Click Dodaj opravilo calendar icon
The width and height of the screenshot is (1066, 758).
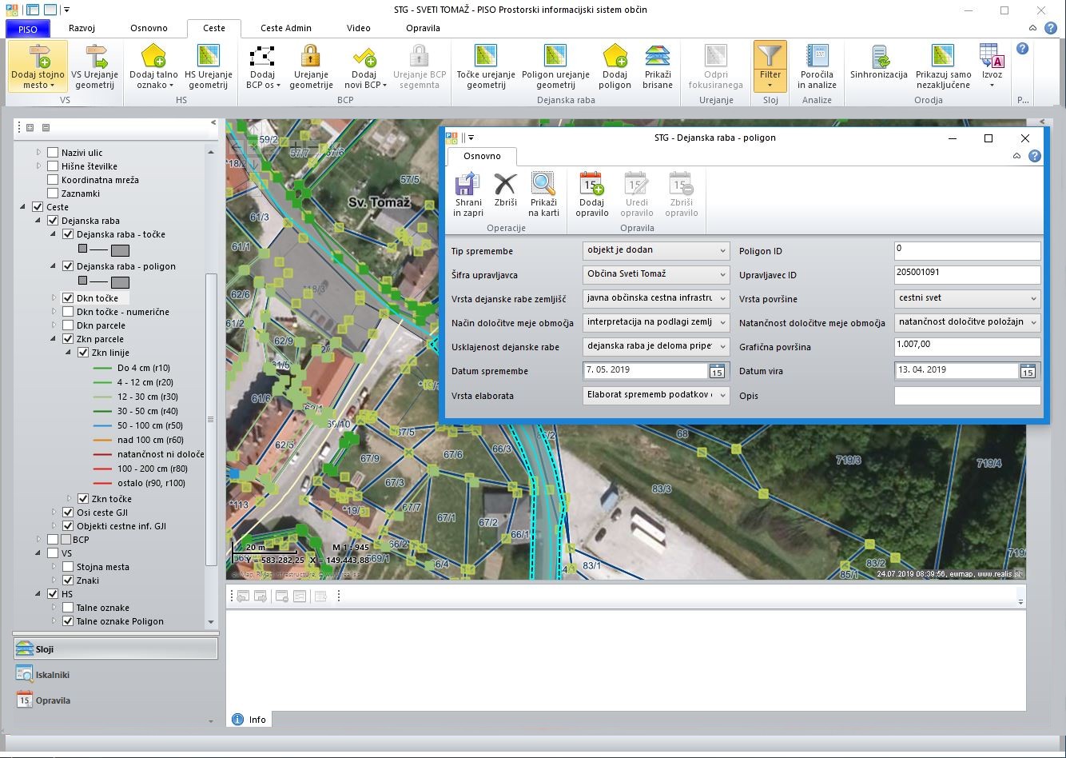[x=591, y=186]
